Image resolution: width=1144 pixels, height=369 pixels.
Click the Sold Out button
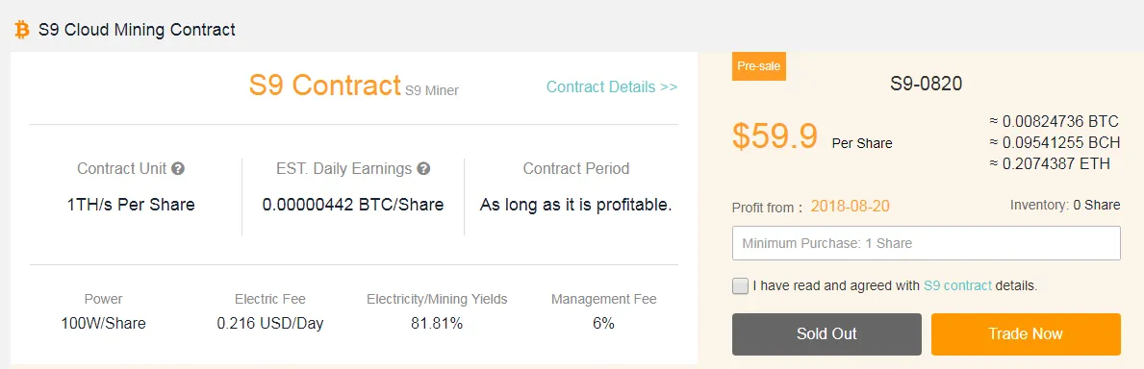coord(826,334)
